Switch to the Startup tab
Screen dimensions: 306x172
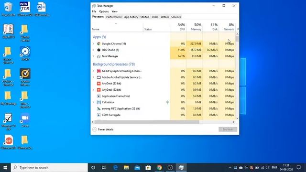145,17
